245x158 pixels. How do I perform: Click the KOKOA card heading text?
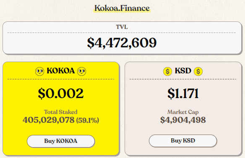coord(61,71)
